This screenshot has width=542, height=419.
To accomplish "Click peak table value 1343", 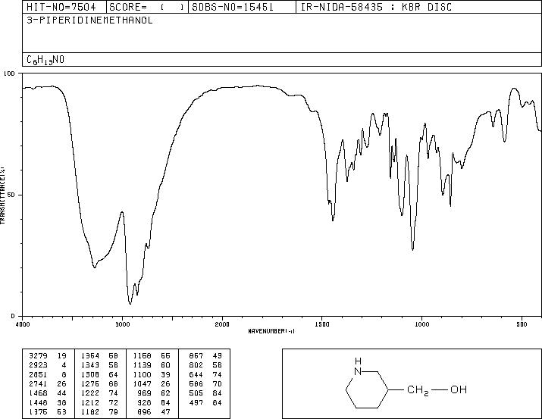I will 90,365.
